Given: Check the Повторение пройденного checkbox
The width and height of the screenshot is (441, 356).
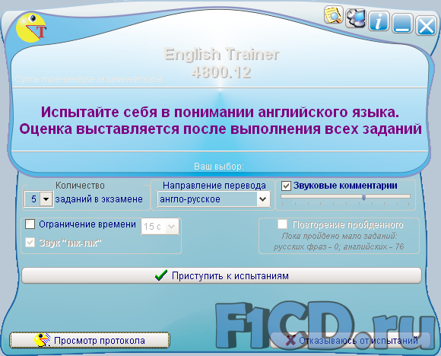Looking at the screenshot, I should [282, 224].
